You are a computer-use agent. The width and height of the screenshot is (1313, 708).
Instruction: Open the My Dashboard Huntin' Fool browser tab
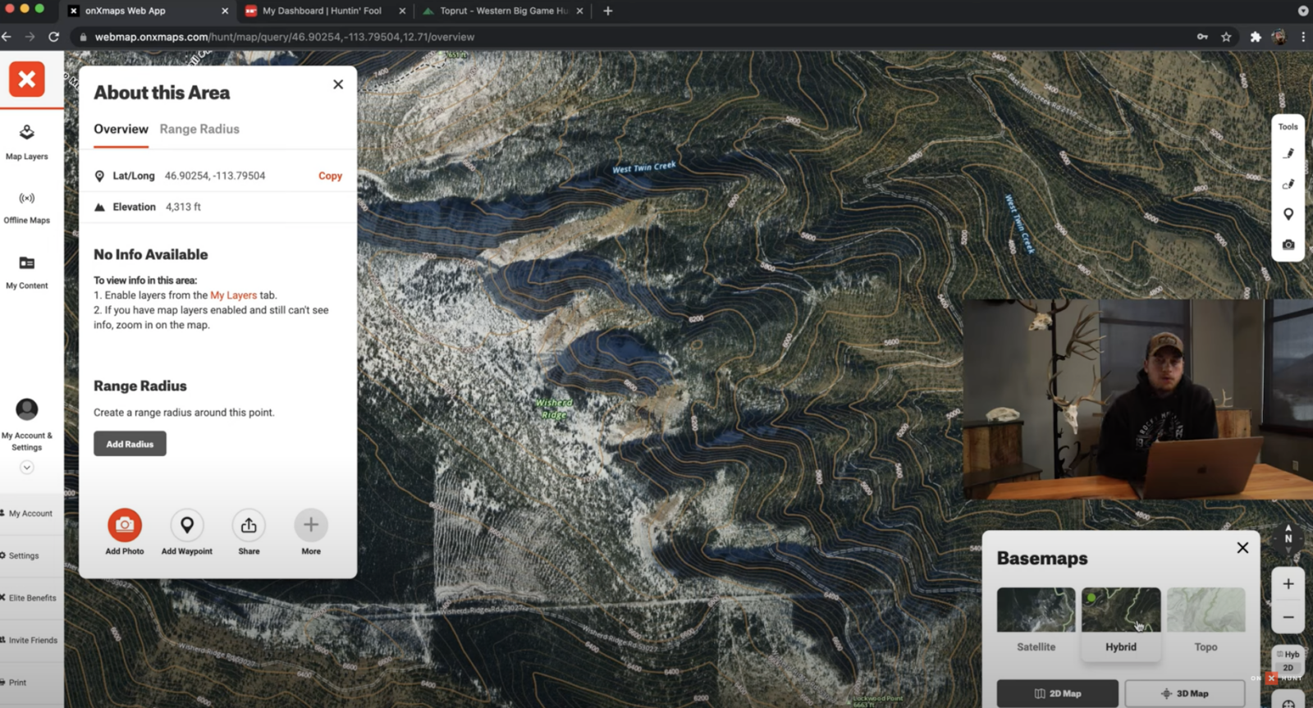coord(322,11)
